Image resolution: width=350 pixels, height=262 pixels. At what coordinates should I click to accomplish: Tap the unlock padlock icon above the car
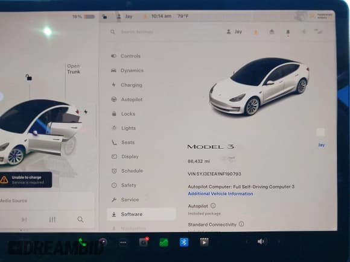pyautogui.click(x=28, y=78)
